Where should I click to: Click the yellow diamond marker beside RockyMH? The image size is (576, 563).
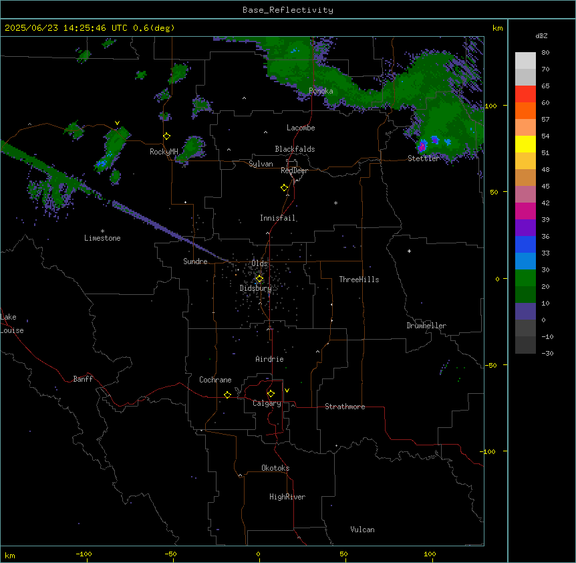(167, 136)
